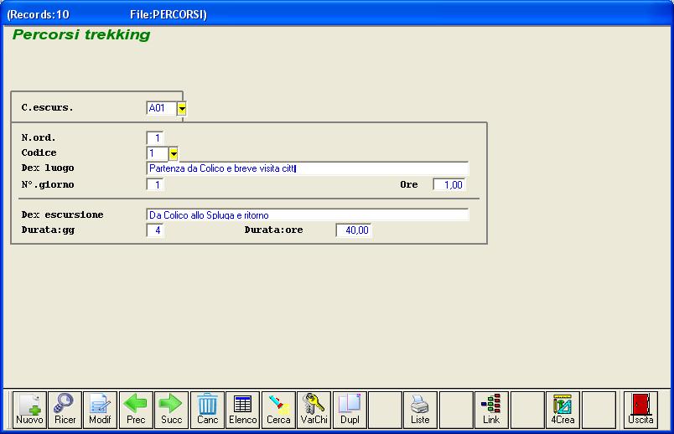Click the Durata:gg label
674x434 pixels.
[x=48, y=230]
